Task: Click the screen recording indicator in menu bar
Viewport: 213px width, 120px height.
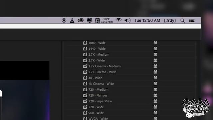Action: point(64,20)
